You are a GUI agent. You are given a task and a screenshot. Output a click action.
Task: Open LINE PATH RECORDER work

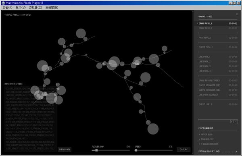click(x=217, y=95)
